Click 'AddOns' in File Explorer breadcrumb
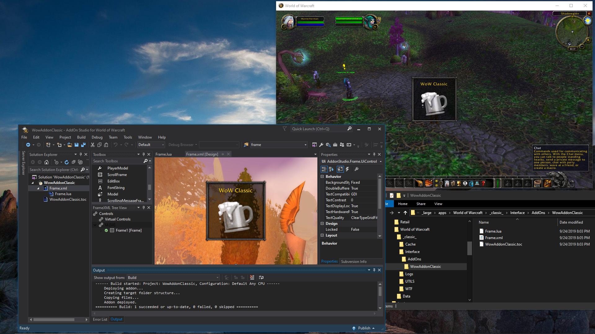Viewport: 595px width, 334px height. coord(538,213)
